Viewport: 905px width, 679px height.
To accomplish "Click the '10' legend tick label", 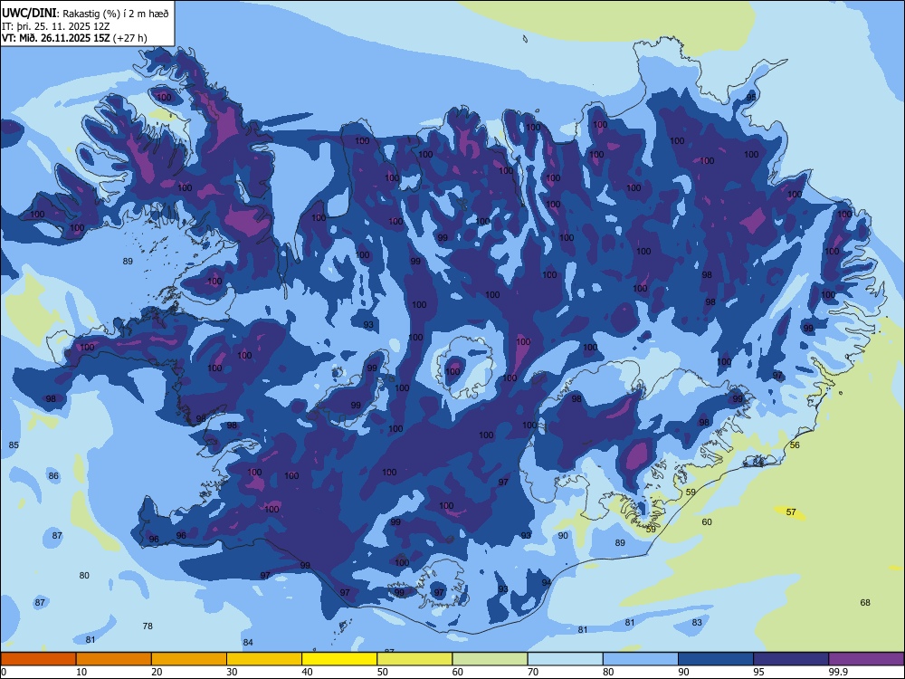I will [x=81, y=672].
